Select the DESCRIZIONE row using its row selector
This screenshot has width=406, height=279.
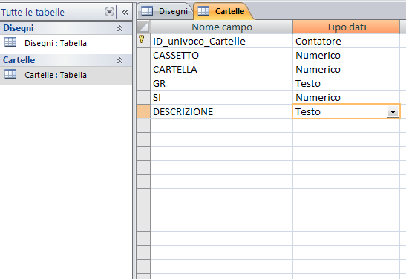coord(143,111)
